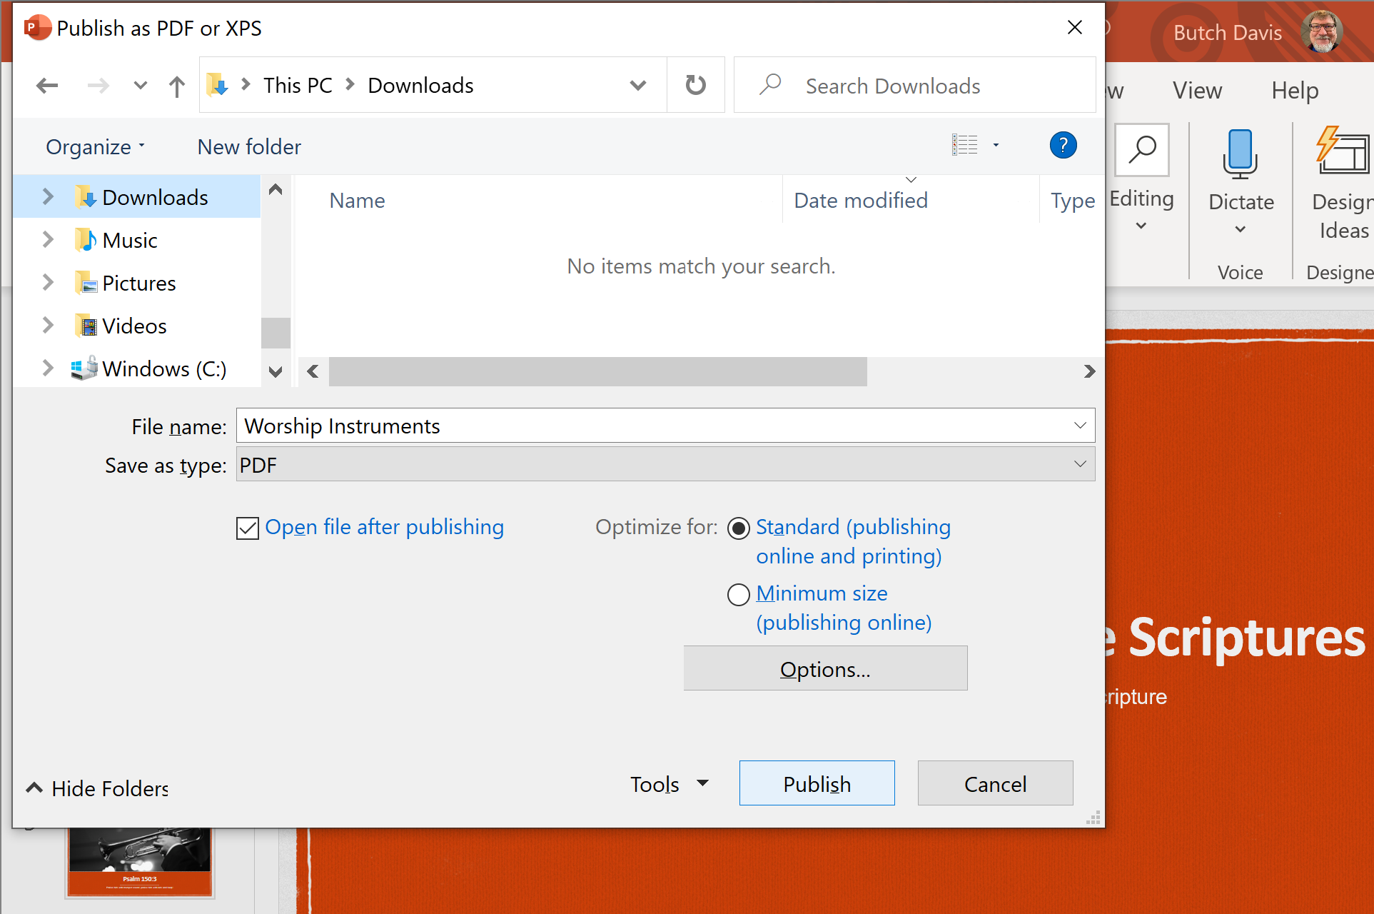This screenshot has height=914, width=1374.
Task: Click the Downloads folder icon in address bar
Action: pyautogui.click(x=217, y=85)
